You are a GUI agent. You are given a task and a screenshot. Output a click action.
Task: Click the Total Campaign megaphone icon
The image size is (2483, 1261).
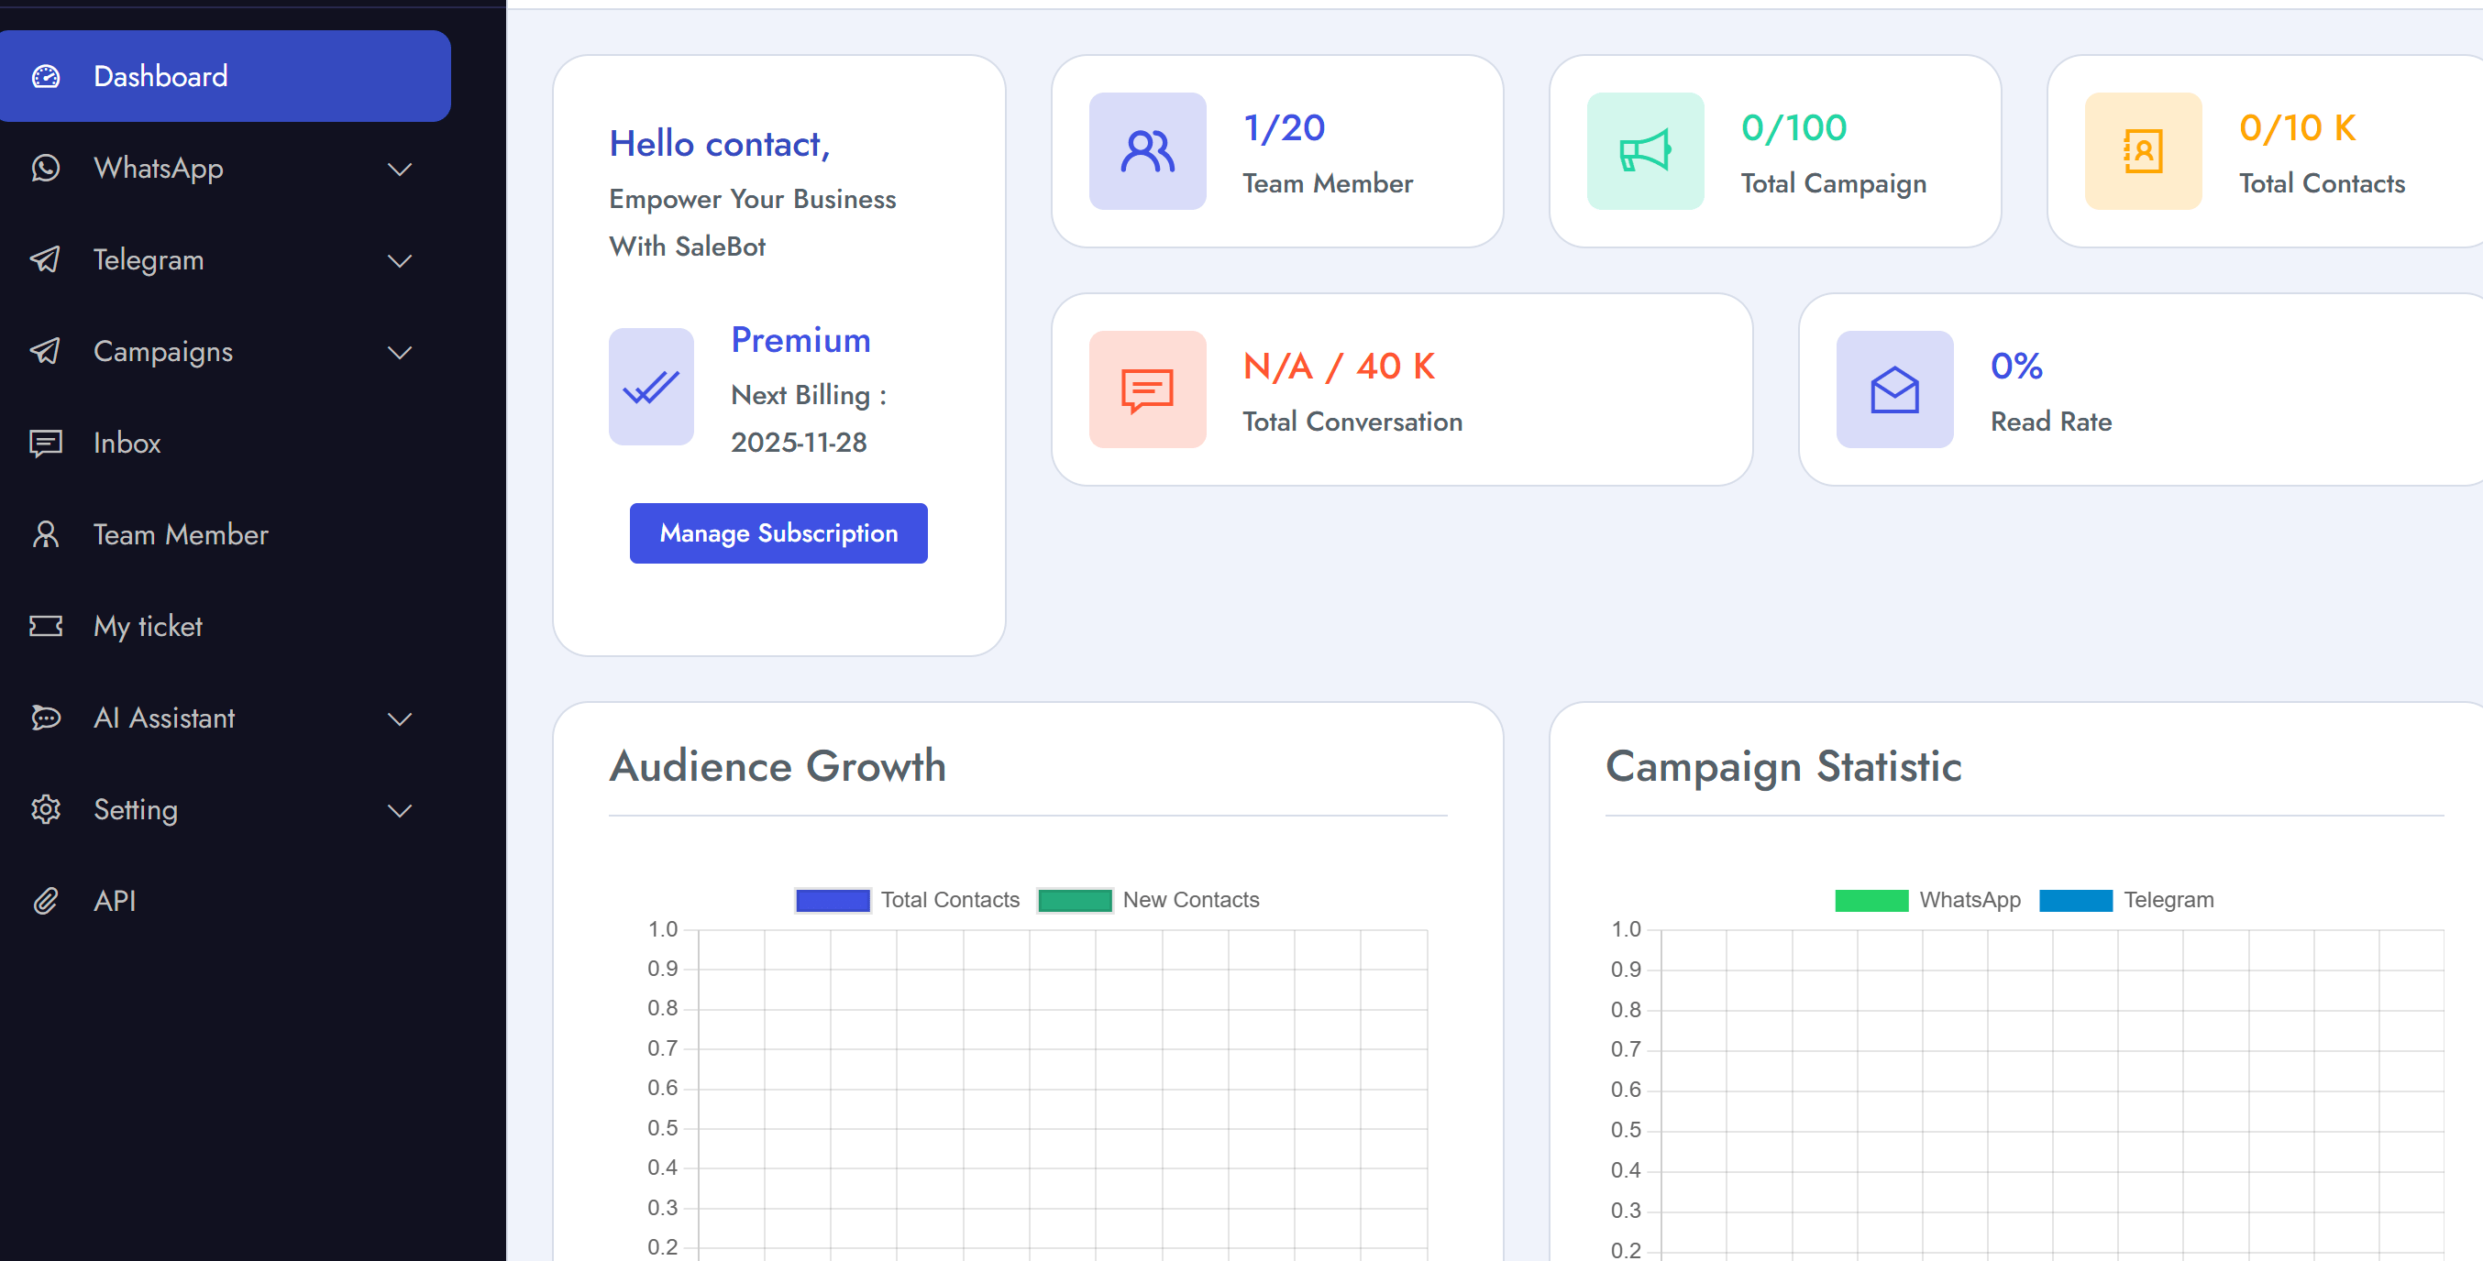click(1644, 151)
